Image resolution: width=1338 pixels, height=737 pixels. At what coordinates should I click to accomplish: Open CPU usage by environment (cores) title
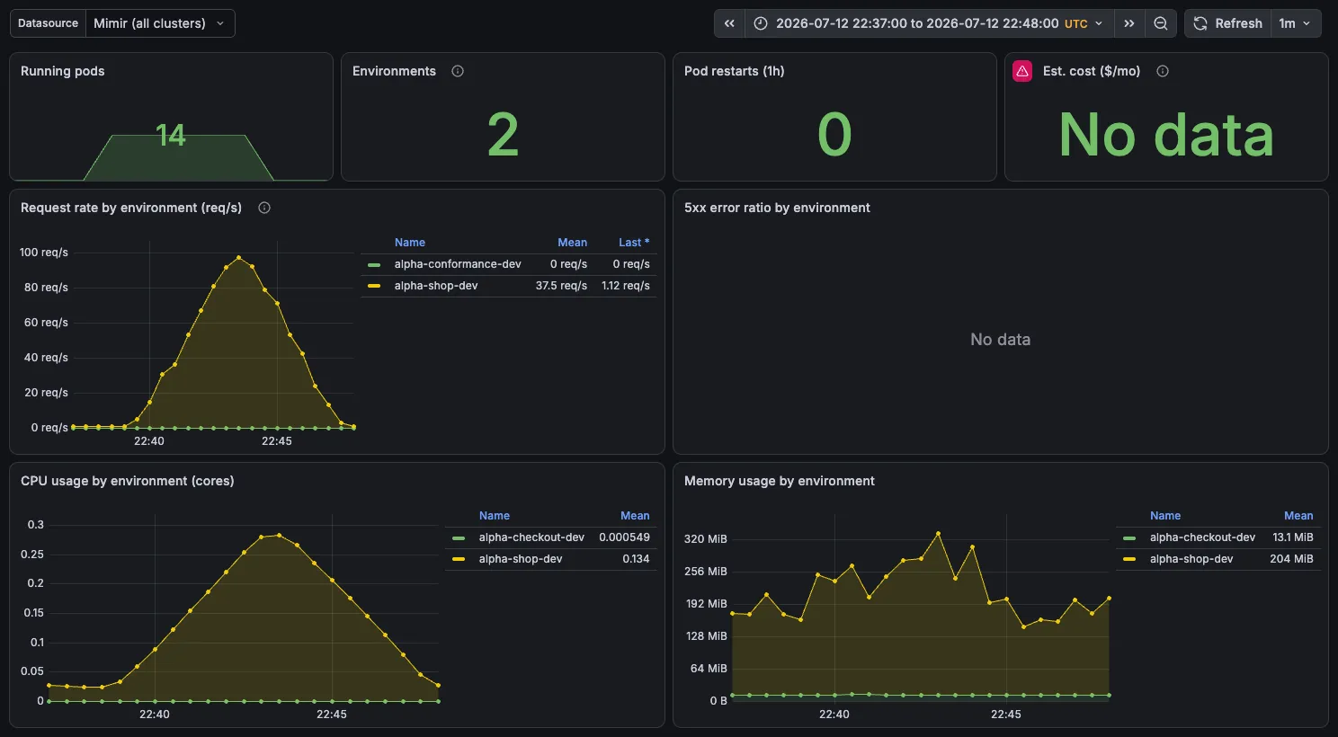(x=128, y=481)
